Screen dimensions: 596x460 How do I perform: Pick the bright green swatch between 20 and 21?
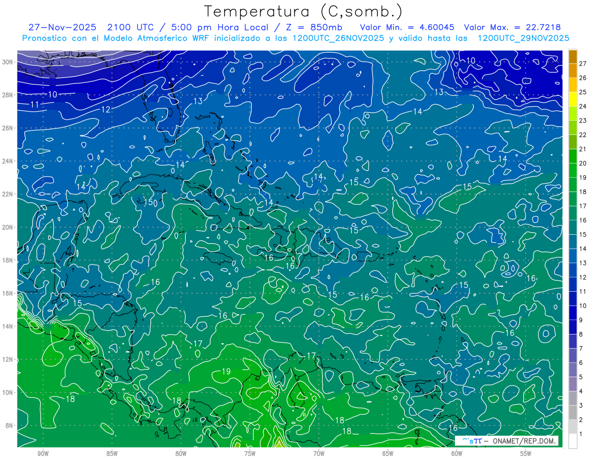pyautogui.click(x=573, y=156)
